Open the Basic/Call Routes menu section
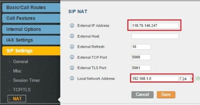 click(x=31, y=7)
